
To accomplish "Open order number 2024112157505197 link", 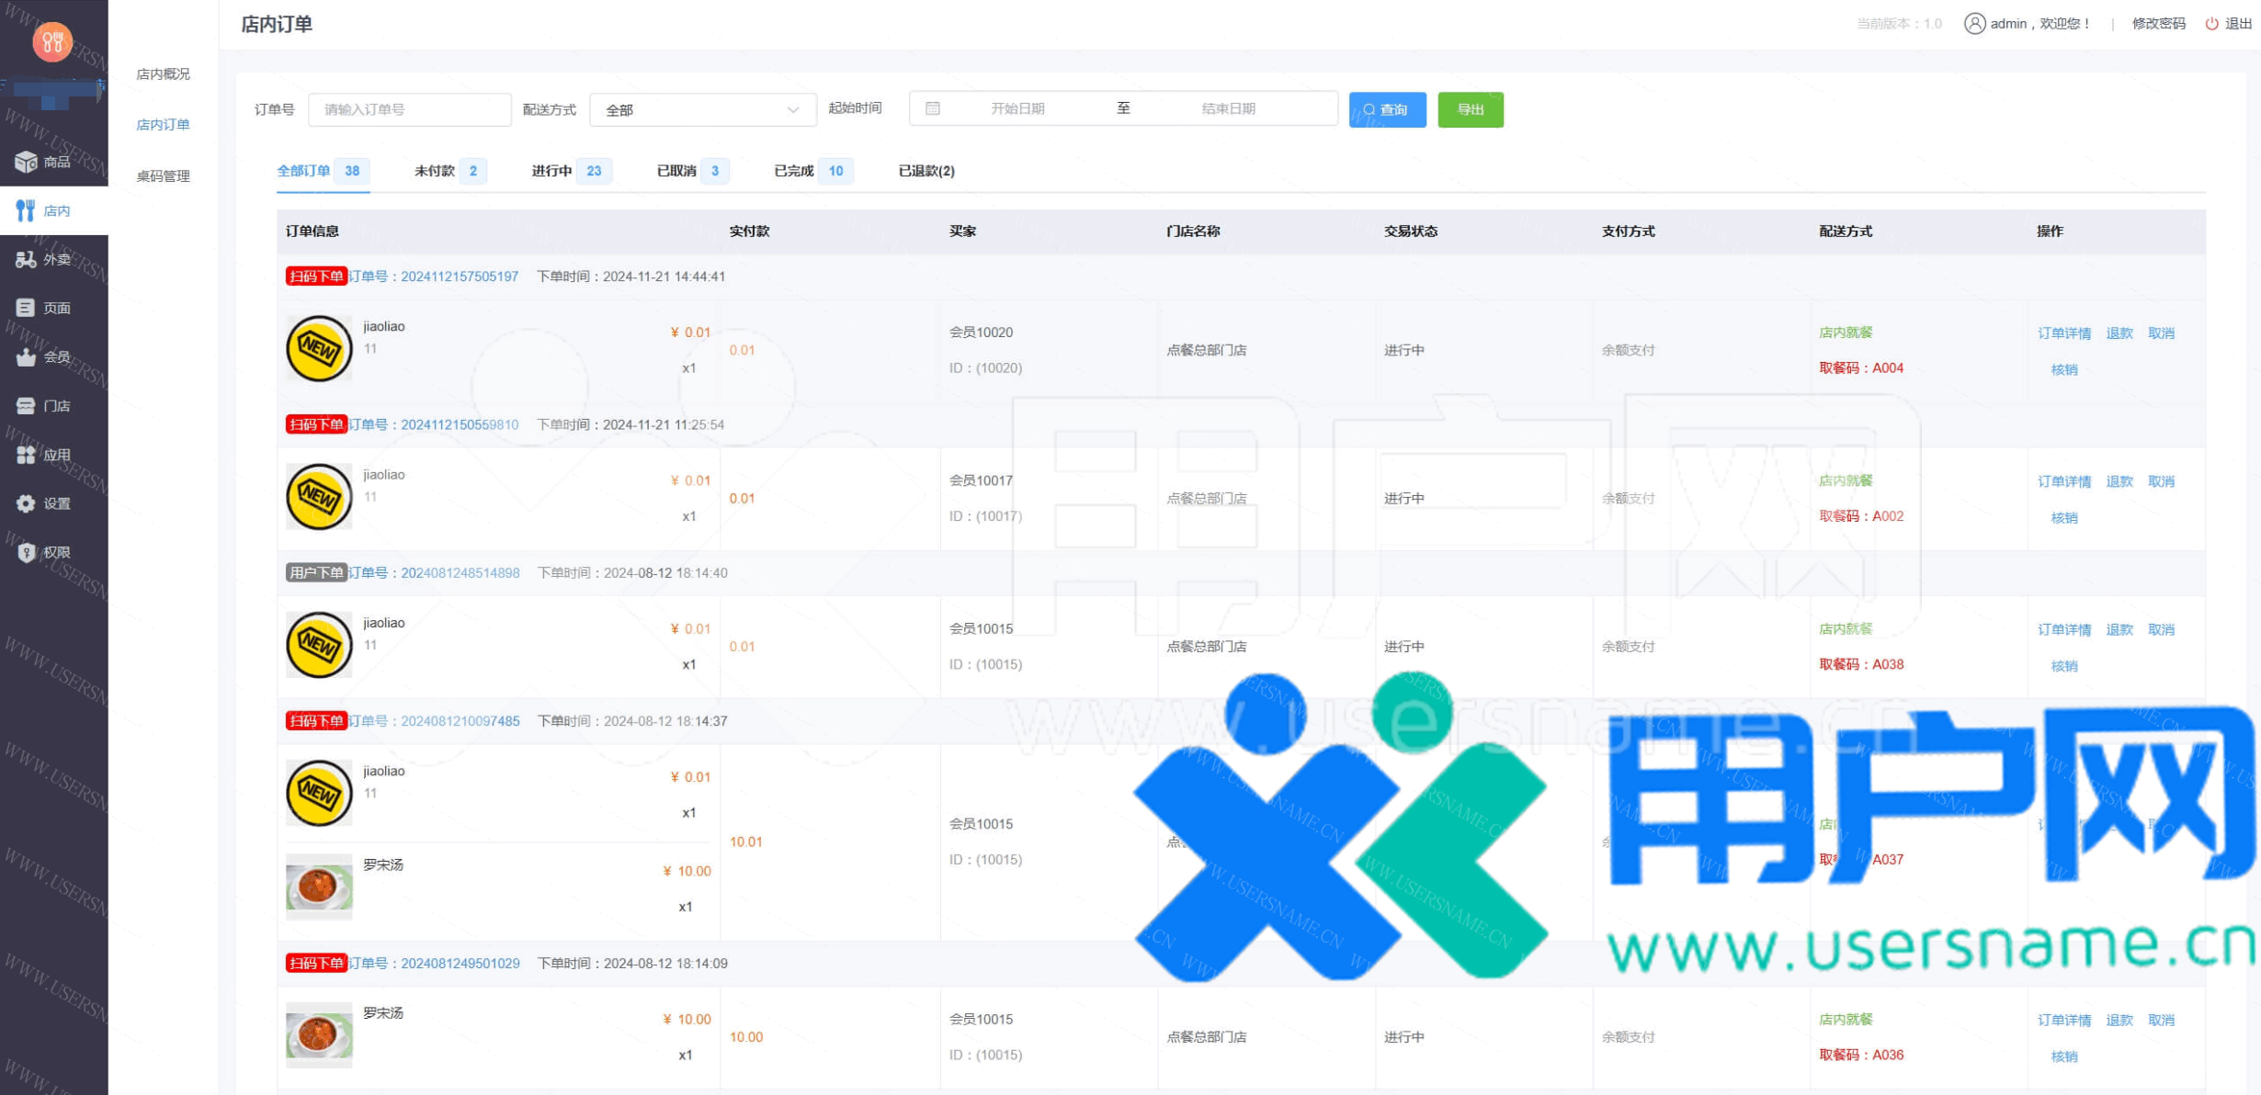I will (x=459, y=277).
